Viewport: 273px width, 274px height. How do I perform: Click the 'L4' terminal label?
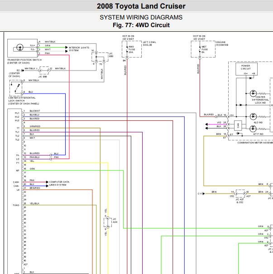18,190
